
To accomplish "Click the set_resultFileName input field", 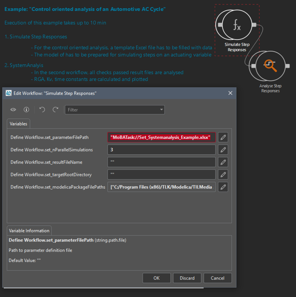I will 161,162.
